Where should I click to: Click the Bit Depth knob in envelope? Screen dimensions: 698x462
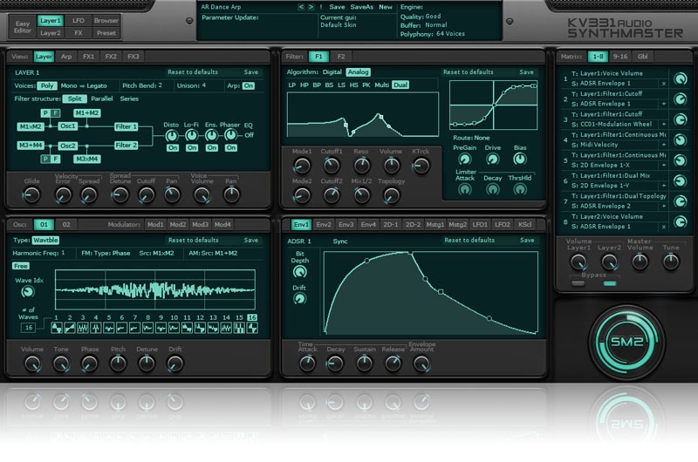pyautogui.click(x=300, y=272)
